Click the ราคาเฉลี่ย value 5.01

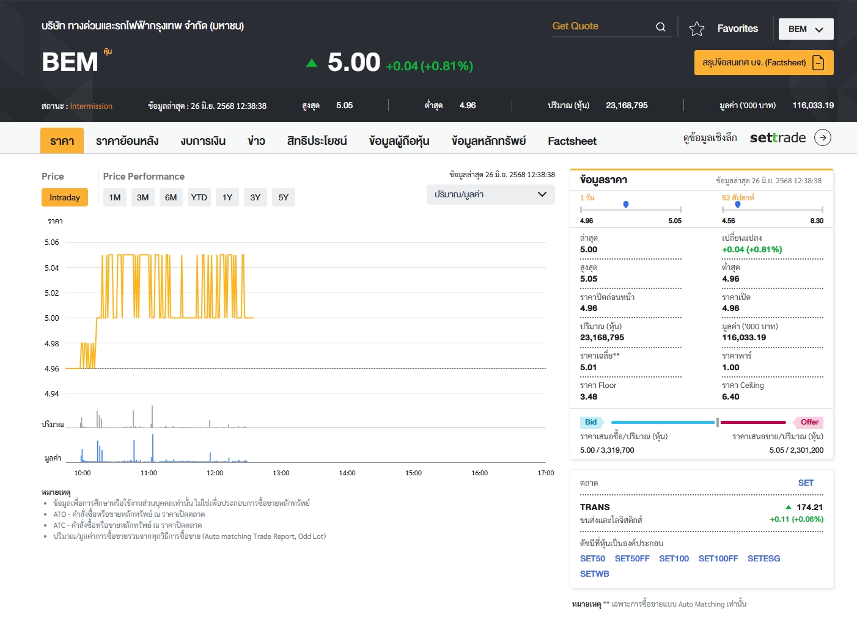click(588, 367)
